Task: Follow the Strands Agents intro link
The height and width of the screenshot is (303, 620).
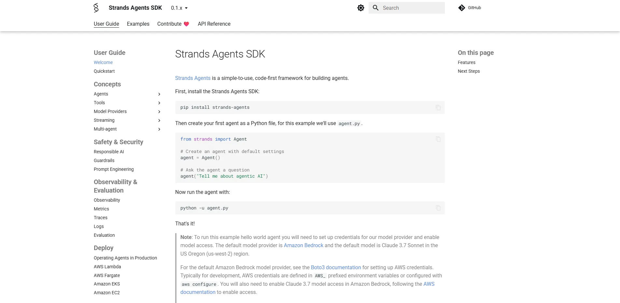Action: [x=193, y=78]
